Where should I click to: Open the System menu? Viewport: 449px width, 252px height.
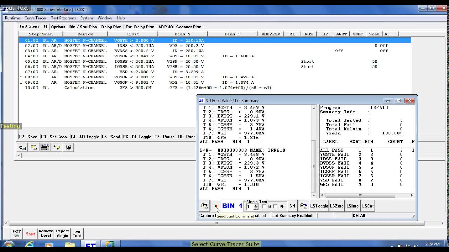click(87, 18)
